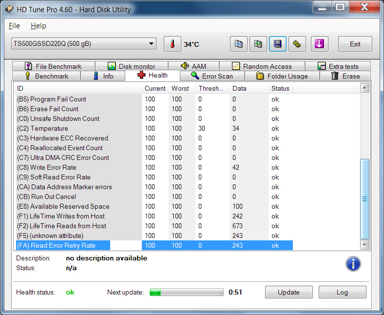Click the Temperature data value 34
This screenshot has width=384, height=315.
[x=236, y=128]
